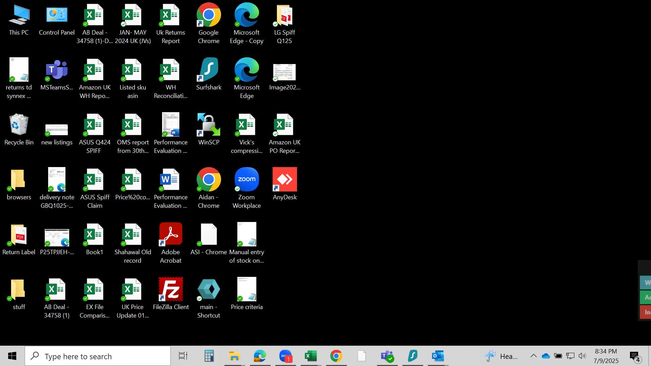Select Zoom Workplace desktop icon
The image size is (651, 366).
click(x=246, y=188)
